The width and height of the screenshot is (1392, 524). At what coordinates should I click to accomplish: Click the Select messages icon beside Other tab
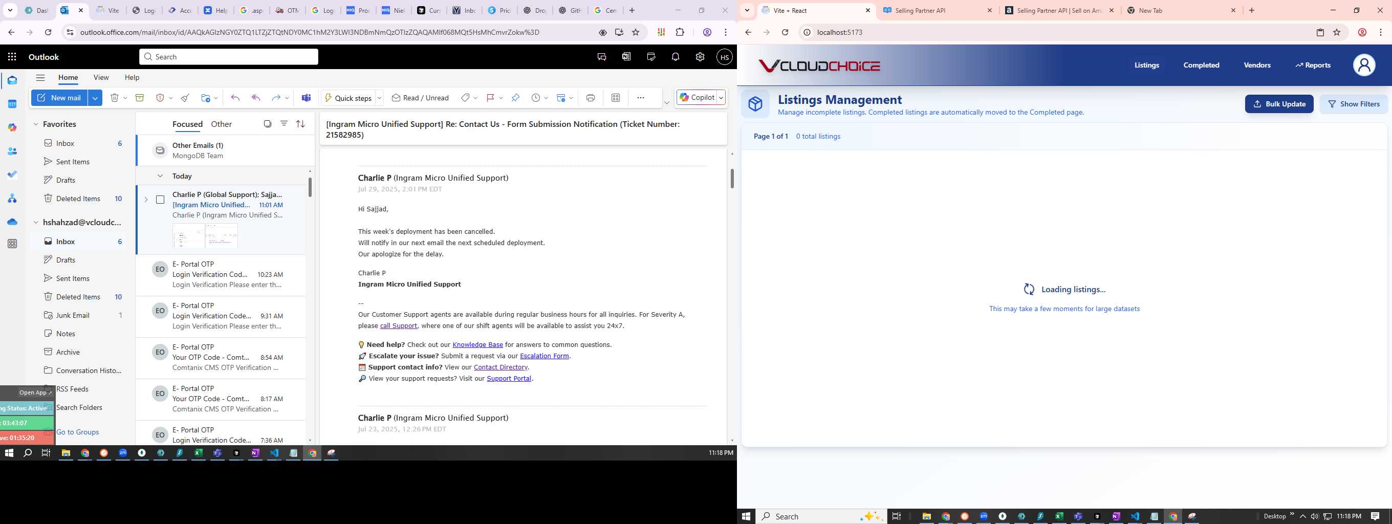click(268, 124)
